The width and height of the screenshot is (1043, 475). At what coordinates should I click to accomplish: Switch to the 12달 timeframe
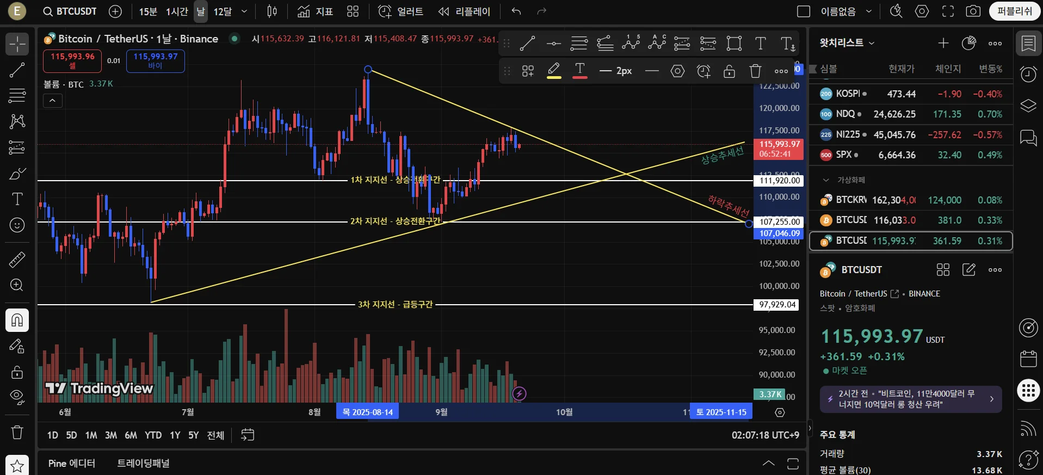(x=223, y=11)
